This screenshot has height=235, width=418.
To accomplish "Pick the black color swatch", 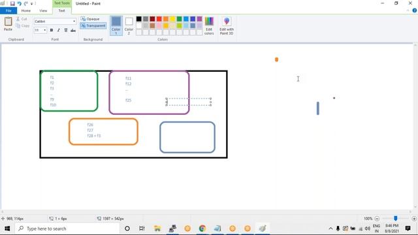I will (139, 19).
